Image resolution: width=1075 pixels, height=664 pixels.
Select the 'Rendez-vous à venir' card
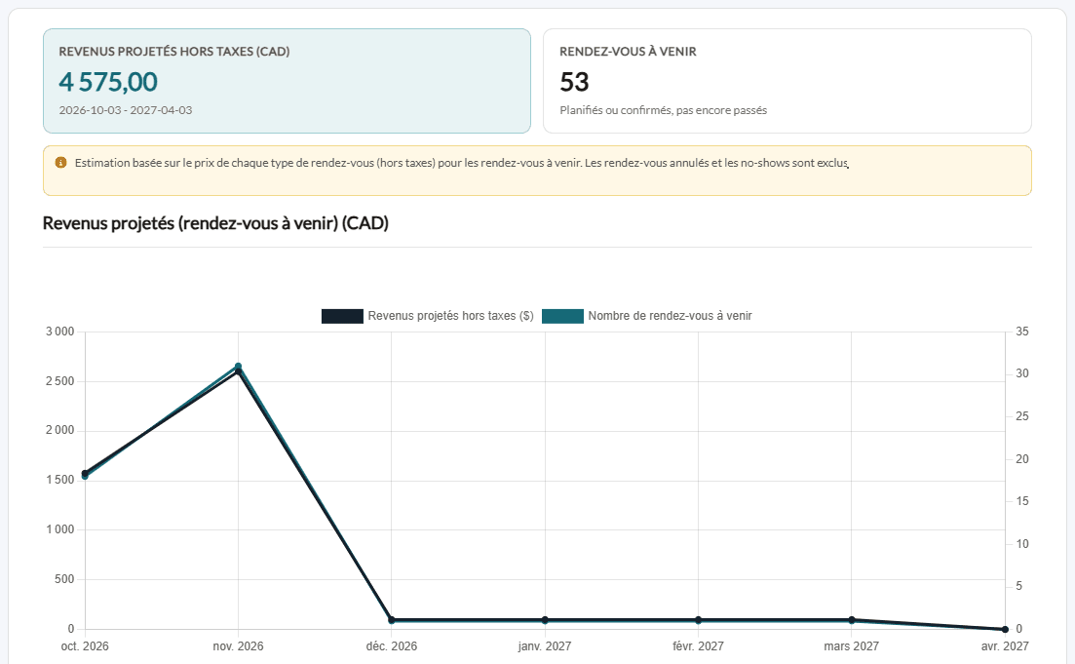coord(787,81)
